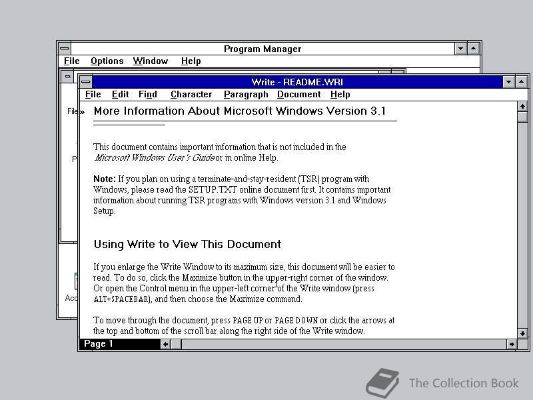This screenshot has height=400, width=533.
Task: Open Edit menu in Write
Action: click(121, 94)
